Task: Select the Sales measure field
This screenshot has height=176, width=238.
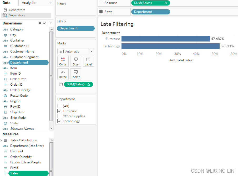Action: click(29, 173)
